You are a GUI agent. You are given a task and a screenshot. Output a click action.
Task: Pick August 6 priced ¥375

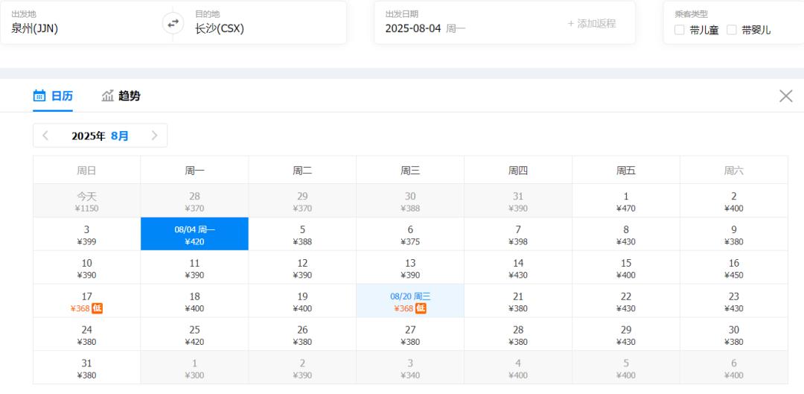pyautogui.click(x=410, y=234)
